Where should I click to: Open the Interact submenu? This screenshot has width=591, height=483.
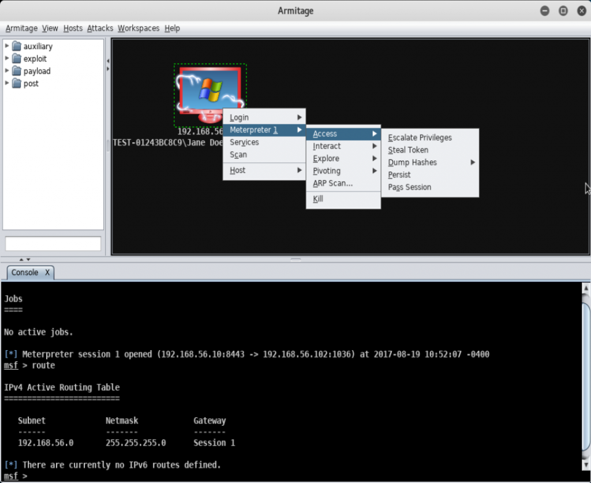343,146
